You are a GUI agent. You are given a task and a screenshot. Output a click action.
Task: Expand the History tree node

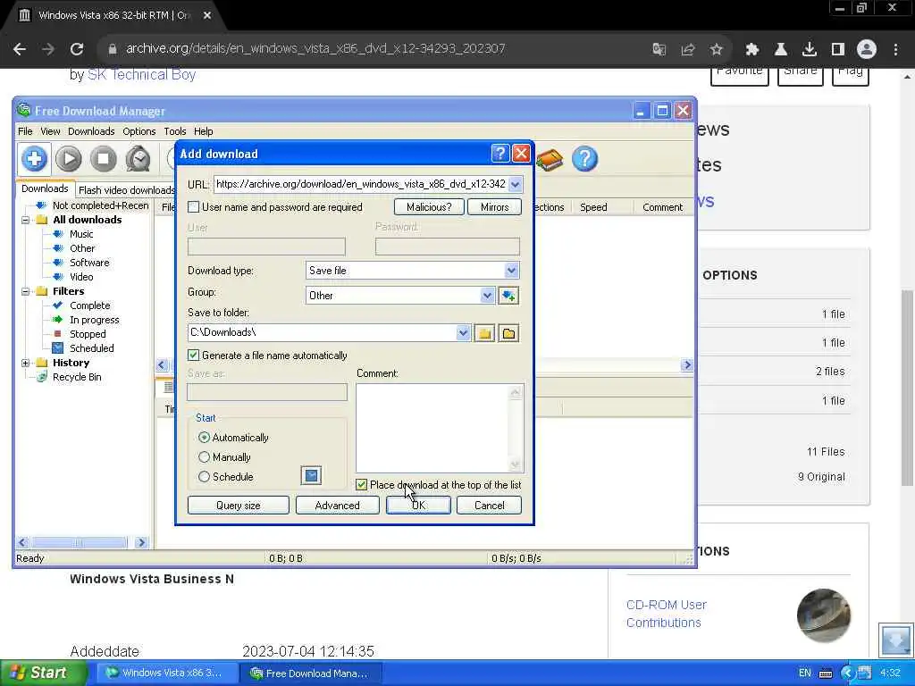click(26, 363)
